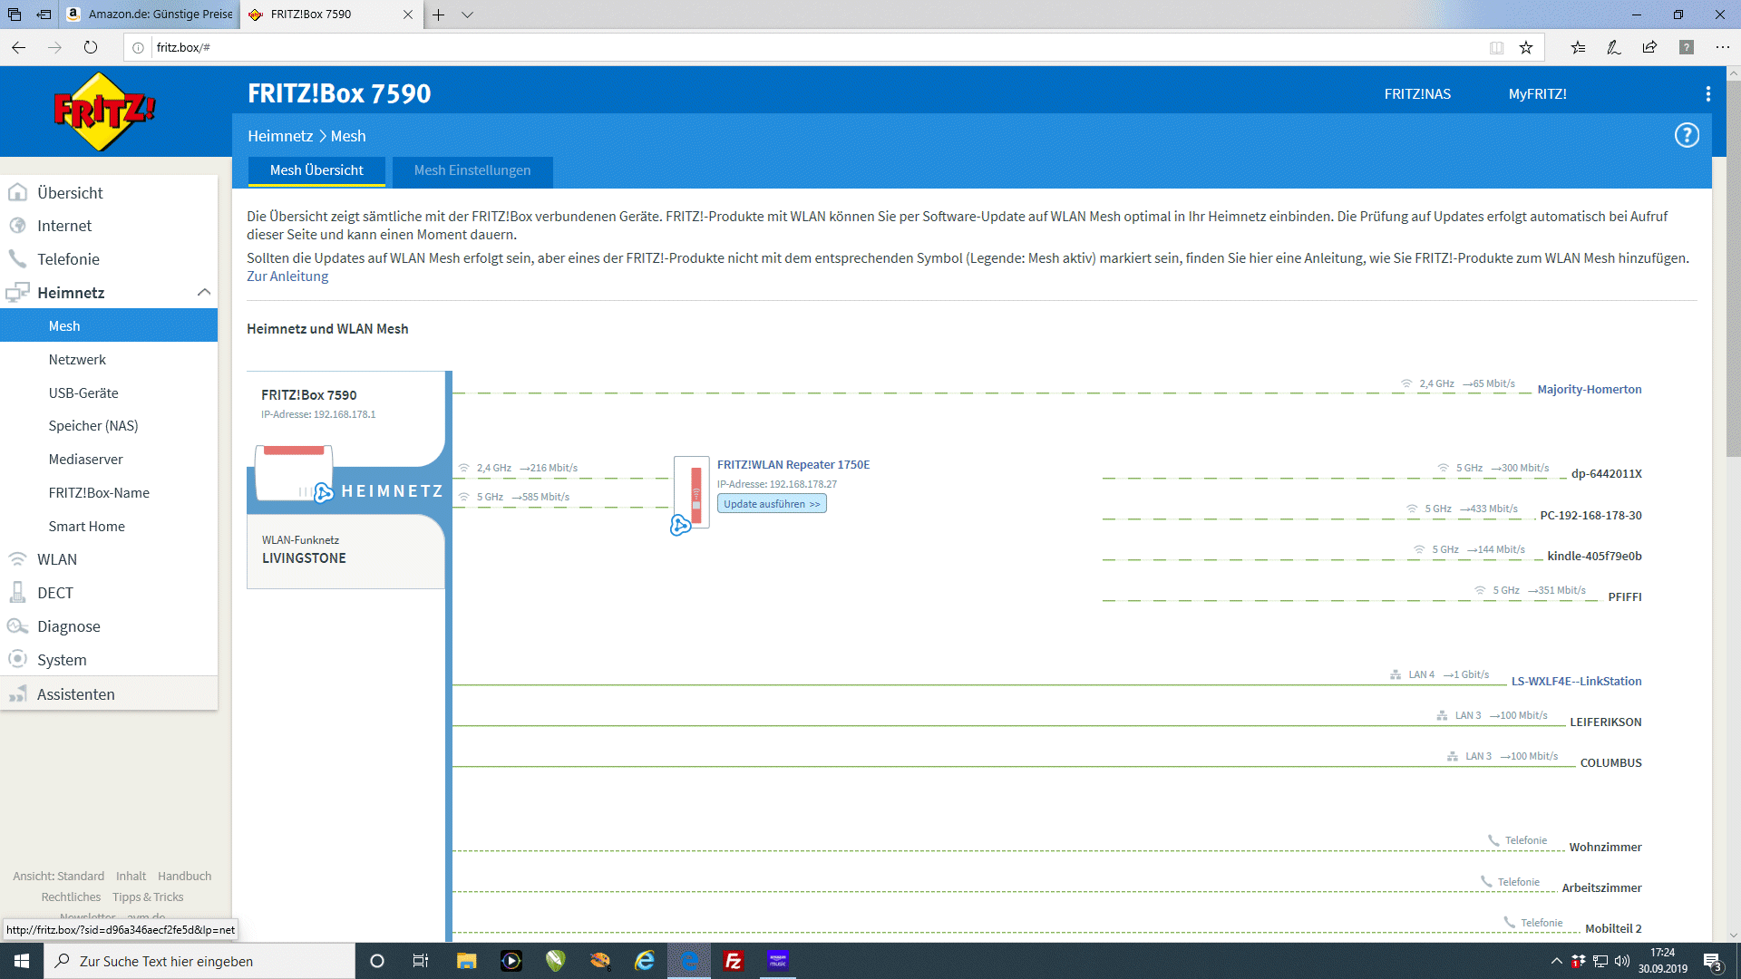Screen dimensions: 1741x979
Task: Click the add notes pen icon
Action: point(1614,47)
